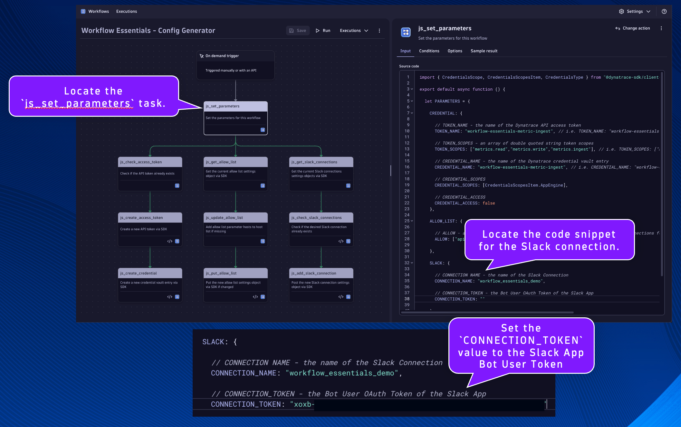
Task: Switch to the Sample result tab
Action: click(x=484, y=51)
